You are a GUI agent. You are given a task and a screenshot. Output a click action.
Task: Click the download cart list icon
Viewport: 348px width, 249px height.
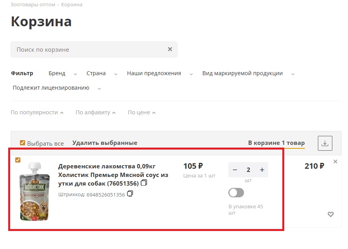coord(325,143)
